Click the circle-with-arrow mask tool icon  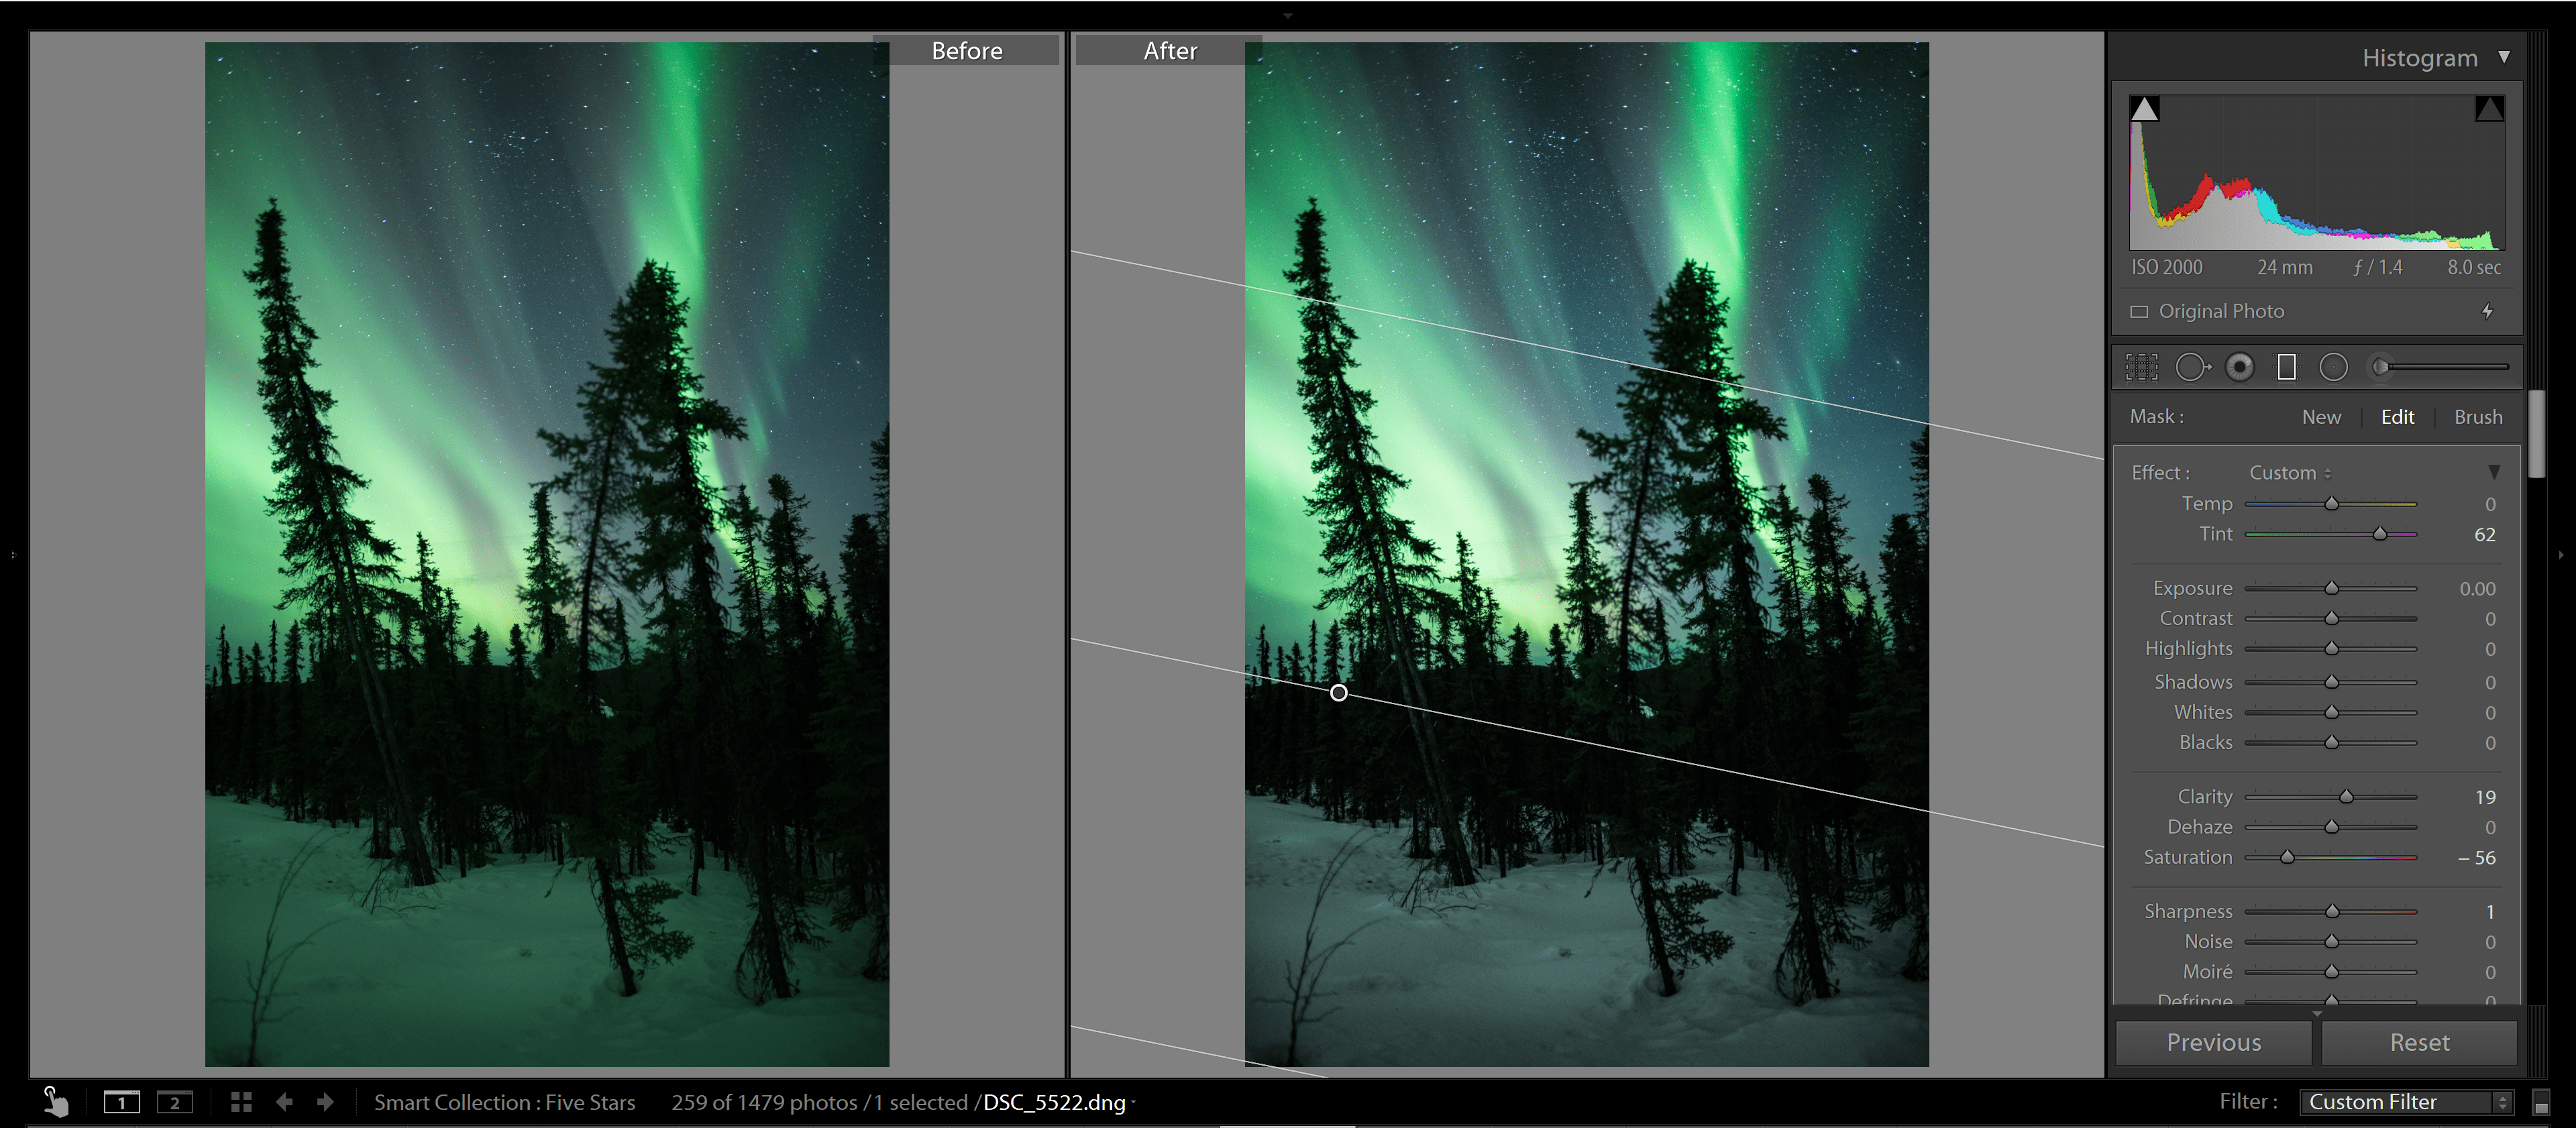click(x=2194, y=366)
